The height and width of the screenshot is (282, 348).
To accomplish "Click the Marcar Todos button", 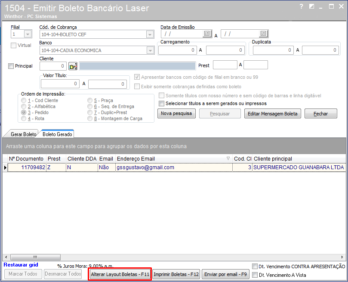I will click(x=23, y=274).
